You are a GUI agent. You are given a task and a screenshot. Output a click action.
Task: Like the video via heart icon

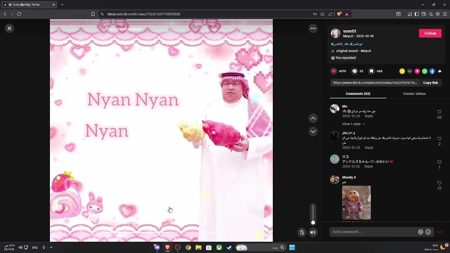point(334,71)
